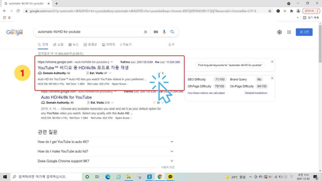Open the 'Detailed breakdown' link
The height and width of the screenshot is (181, 322).
(x=256, y=93)
